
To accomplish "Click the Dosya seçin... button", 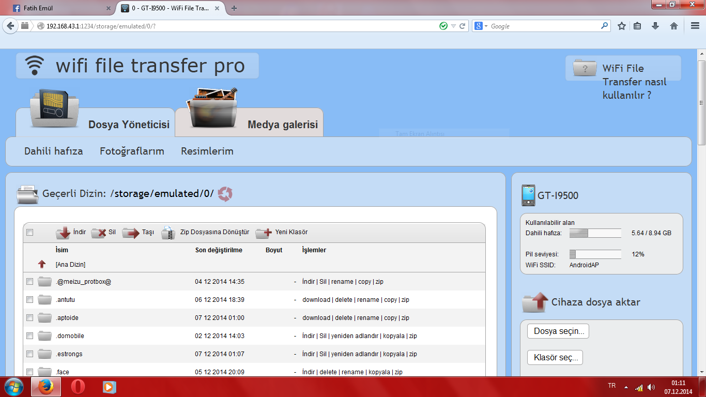I will click(x=558, y=331).
